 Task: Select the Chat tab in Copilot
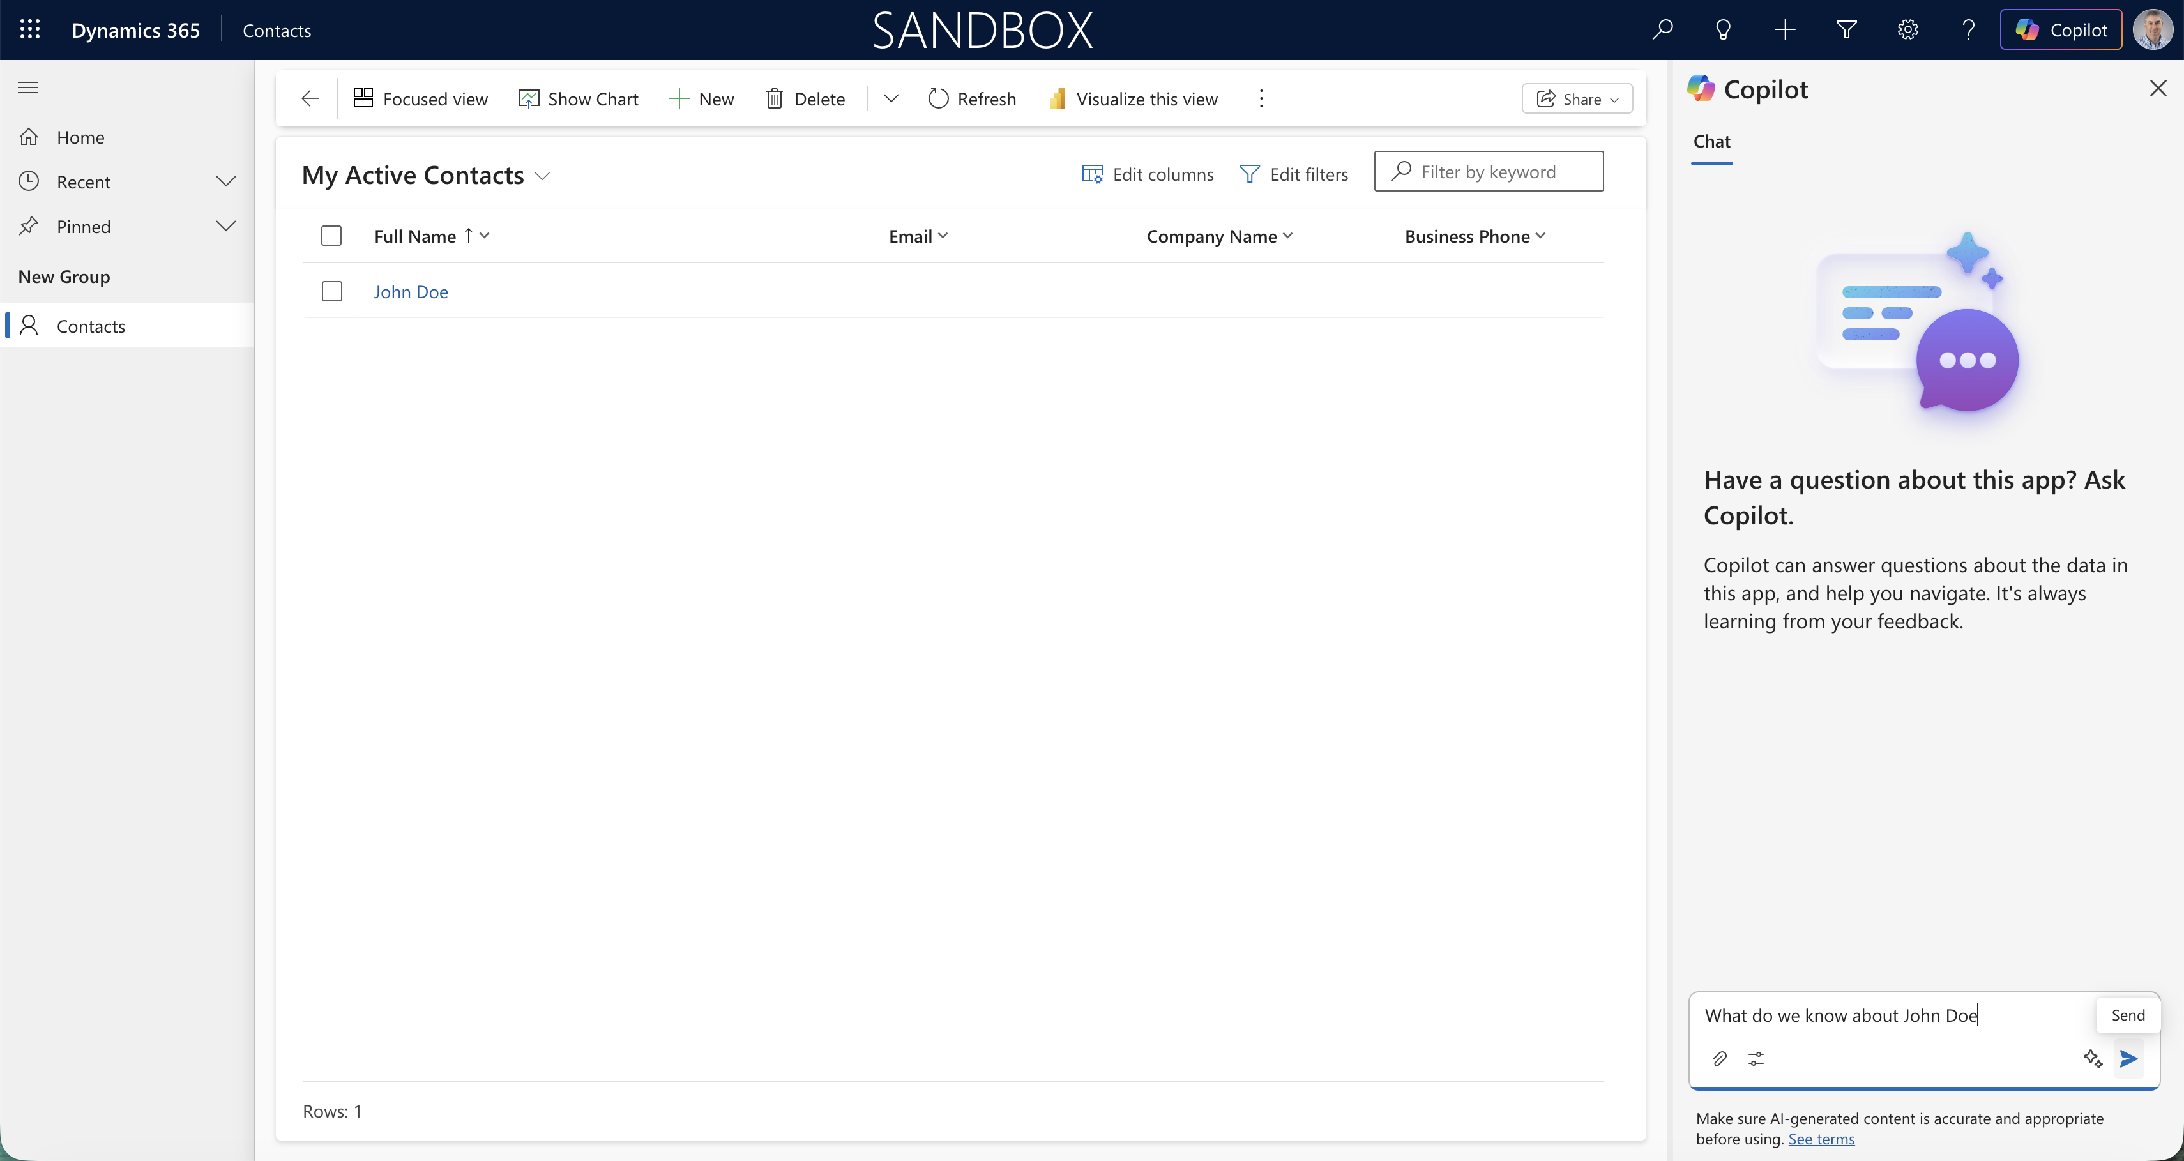click(x=1711, y=142)
